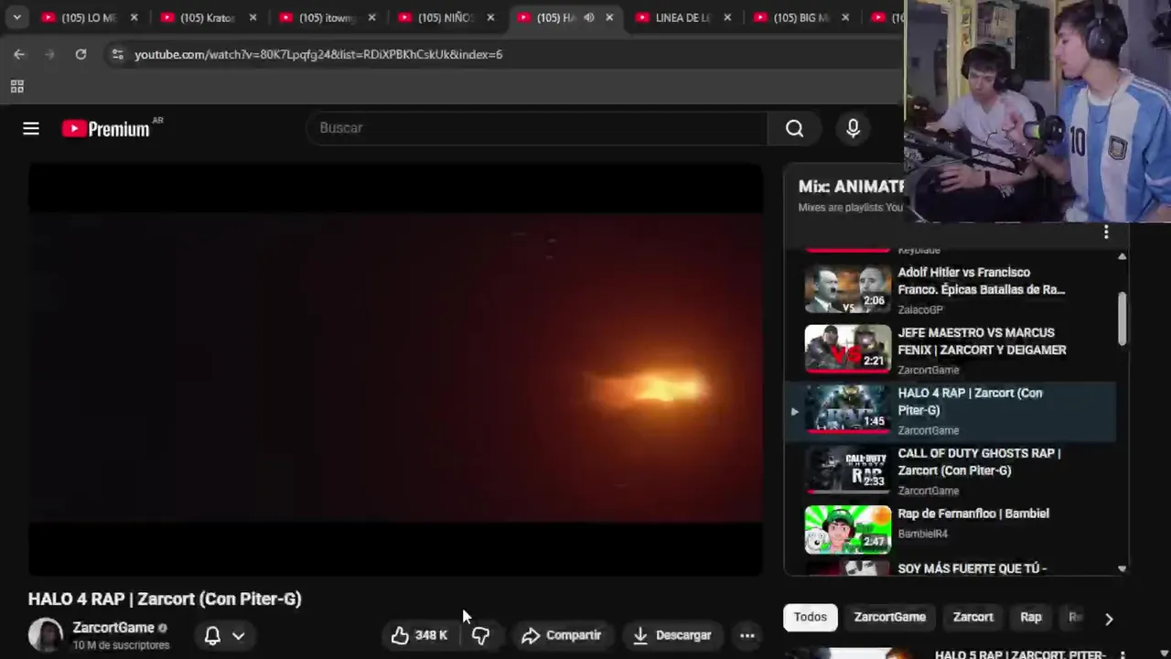Switch to the LO M browser tab
1171x659 pixels.
pos(89,17)
